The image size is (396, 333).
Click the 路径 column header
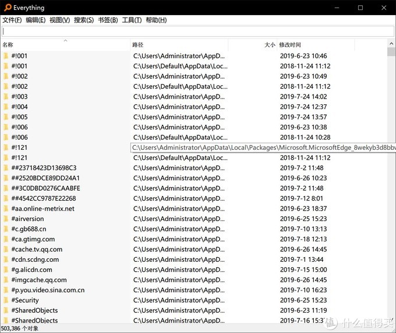click(x=138, y=45)
